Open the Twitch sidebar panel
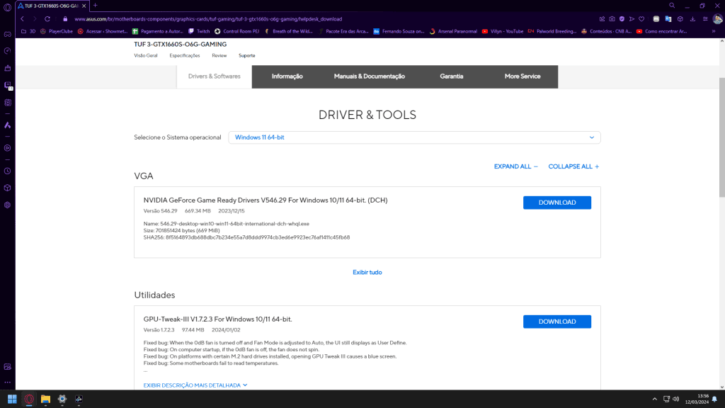This screenshot has width=725, height=408. [x=7, y=85]
